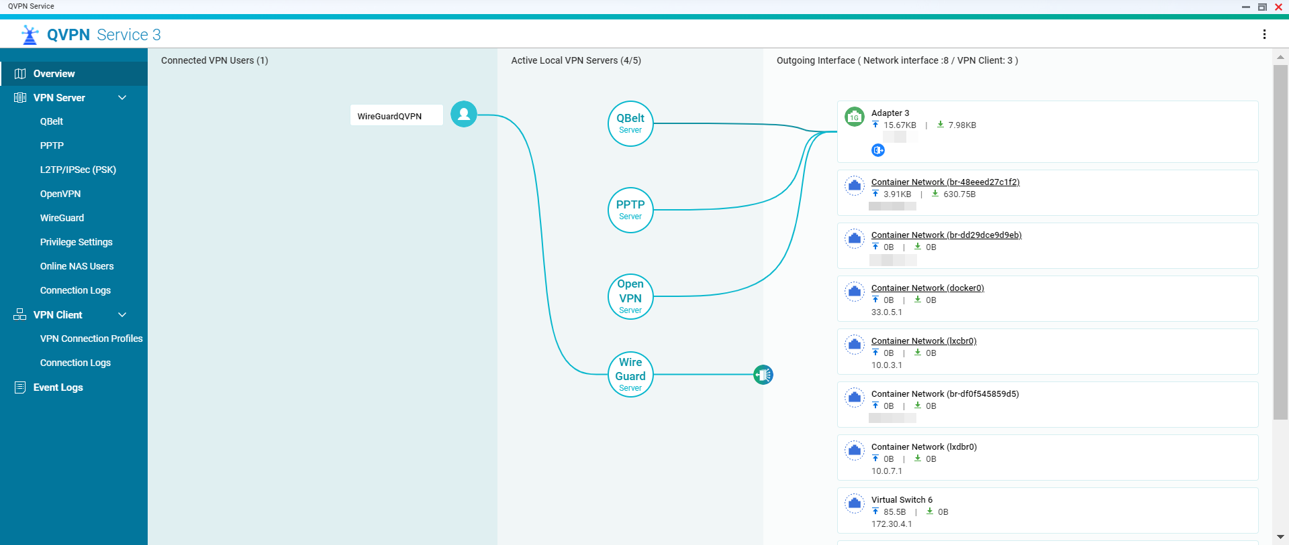Image resolution: width=1289 pixels, height=545 pixels.
Task: Click the OpenVPN Server node circle
Action: [x=630, y=296]
